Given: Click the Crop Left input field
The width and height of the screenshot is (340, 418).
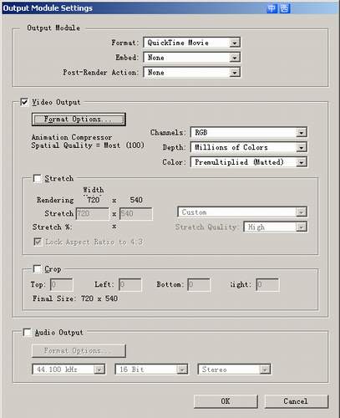Looking at the screenshot, I should click(130, 284).
